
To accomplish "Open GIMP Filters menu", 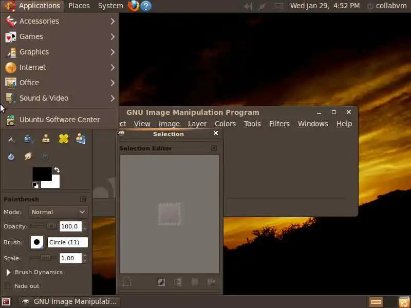I will tap(279, 124).
